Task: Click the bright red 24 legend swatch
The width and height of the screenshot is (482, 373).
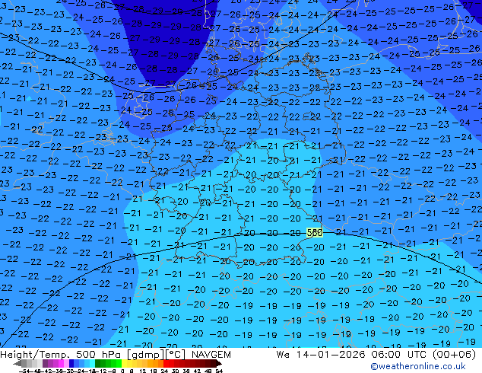Action: point(166,363)
